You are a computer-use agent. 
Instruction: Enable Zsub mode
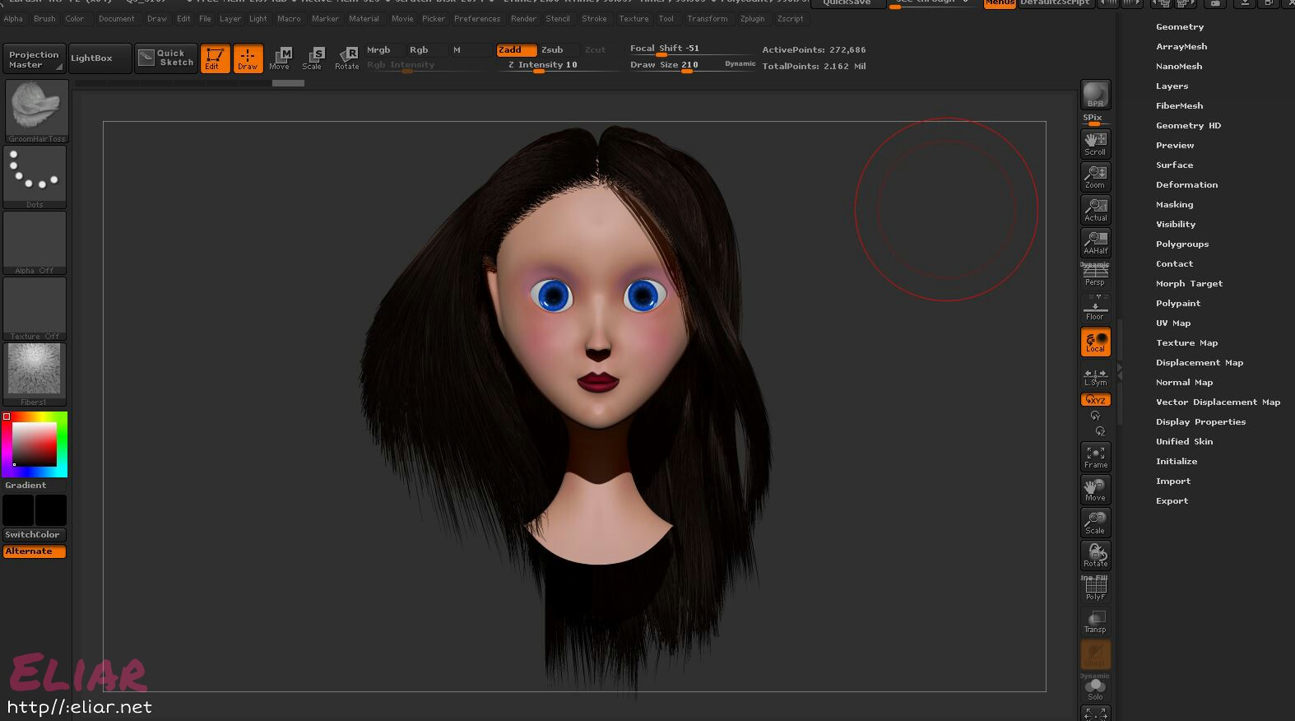click(x=559, y=50)
